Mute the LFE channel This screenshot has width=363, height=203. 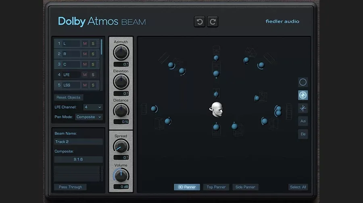coord(85,75)
